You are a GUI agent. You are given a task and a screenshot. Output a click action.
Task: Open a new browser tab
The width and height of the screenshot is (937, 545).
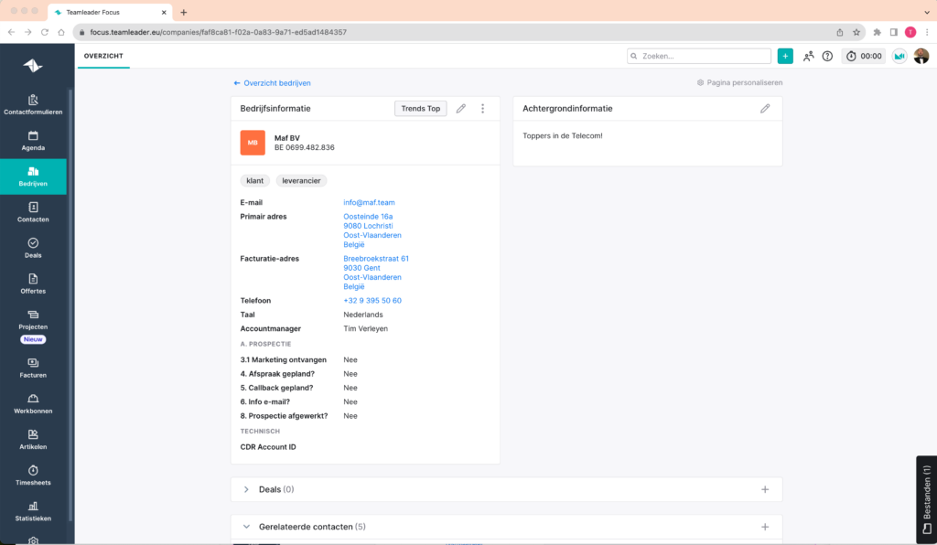pos(183,12)
